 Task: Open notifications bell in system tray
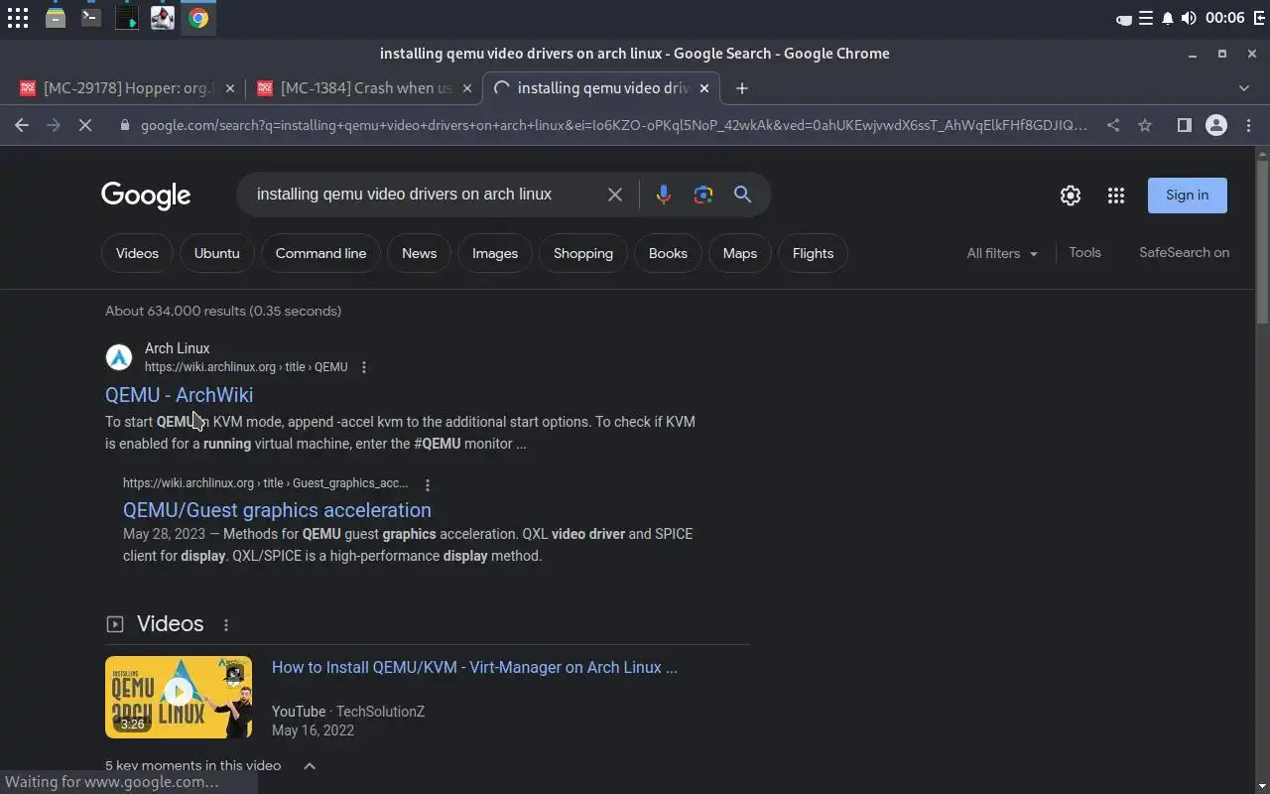(1168, 18)
